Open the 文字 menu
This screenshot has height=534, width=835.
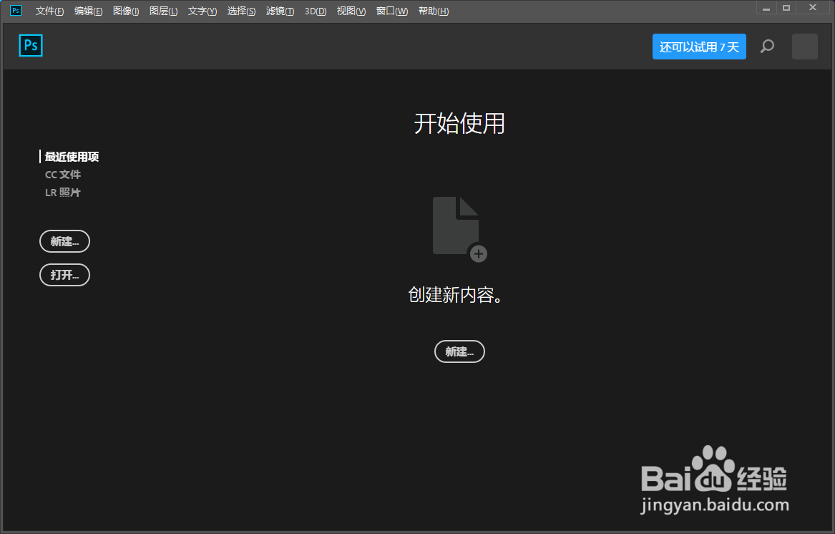201,11
